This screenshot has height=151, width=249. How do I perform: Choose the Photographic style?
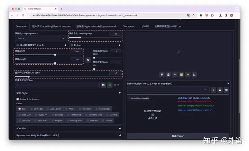[x=75, y=120]
